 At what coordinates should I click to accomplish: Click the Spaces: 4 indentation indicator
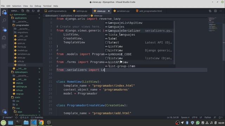coord(185,118)
